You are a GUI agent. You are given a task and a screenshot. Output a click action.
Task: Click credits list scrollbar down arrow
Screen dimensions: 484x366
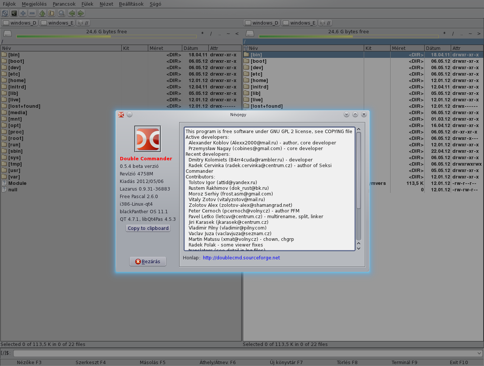pos(358,248)
